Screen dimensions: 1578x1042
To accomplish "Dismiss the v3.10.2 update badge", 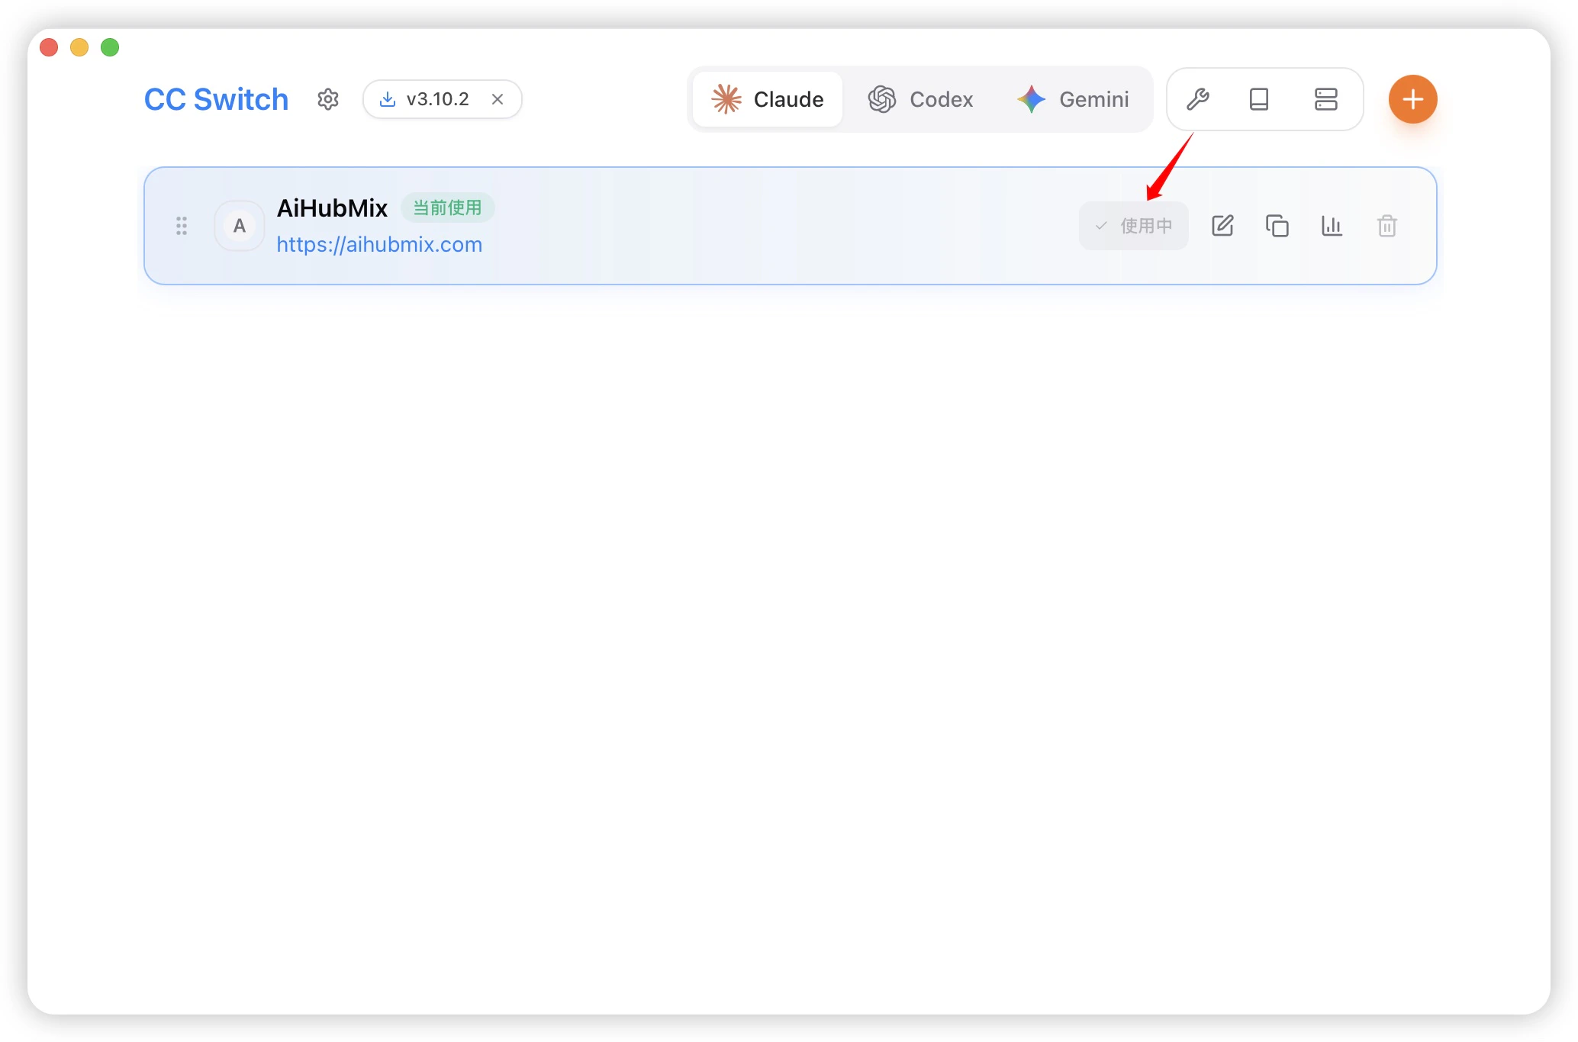I will [x=498, y=99].
